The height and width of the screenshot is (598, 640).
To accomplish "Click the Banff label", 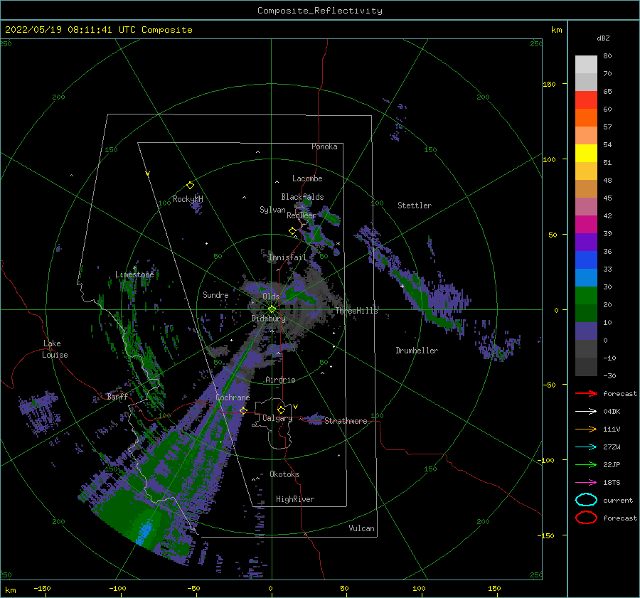I will [117, 396].
